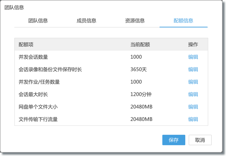Click the 1200分钟 quota value
Image resolution: width=226 pixels, height=156 pixels.
click(x=141, y=95)
